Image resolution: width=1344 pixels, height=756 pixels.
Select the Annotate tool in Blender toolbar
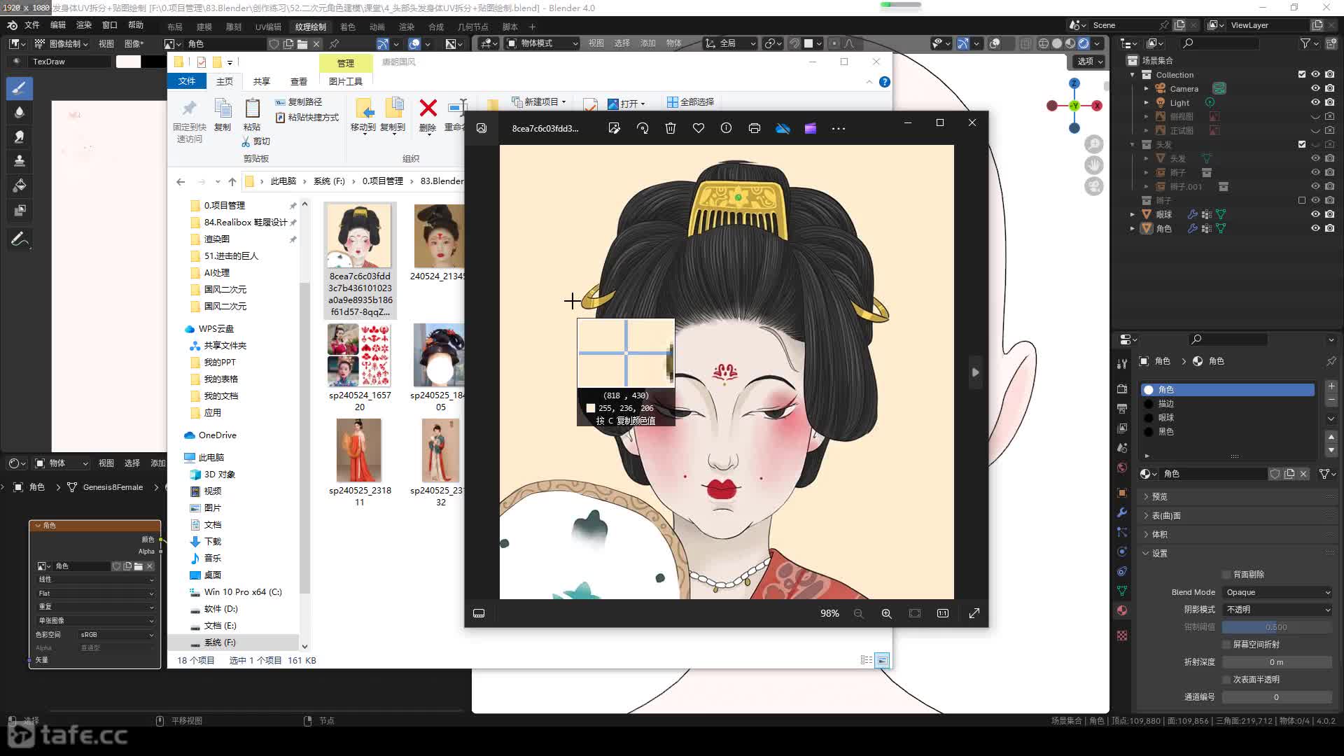pos(20,240)
